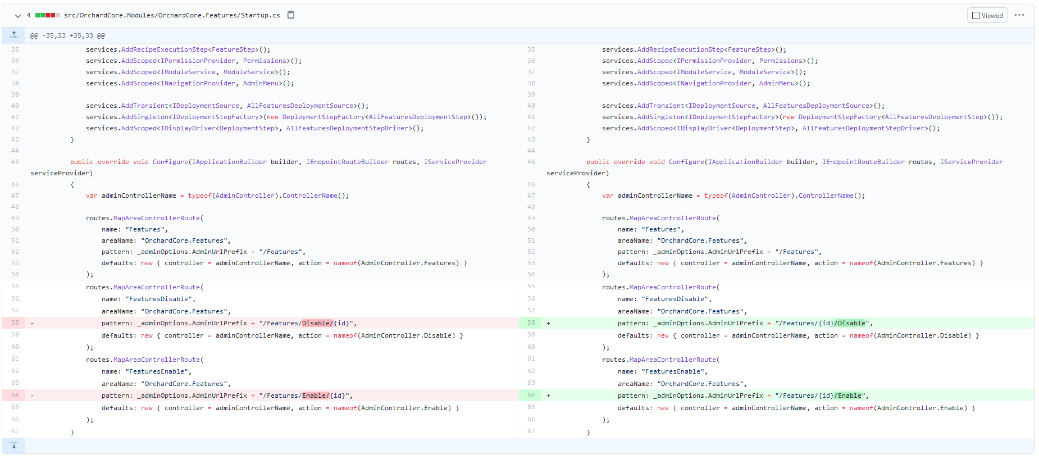1039x459 pixels.
Task: Click typeof keyword on right line 47
Action: click(x=716, y=196)
